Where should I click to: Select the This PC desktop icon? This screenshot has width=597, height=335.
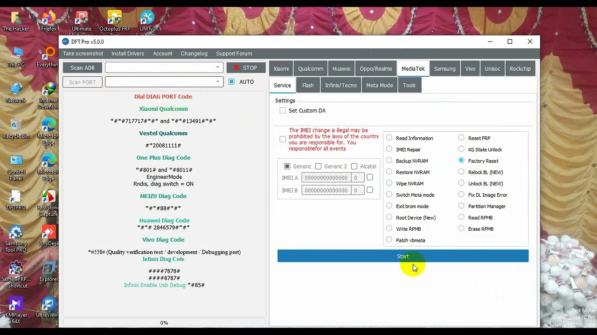16,56
